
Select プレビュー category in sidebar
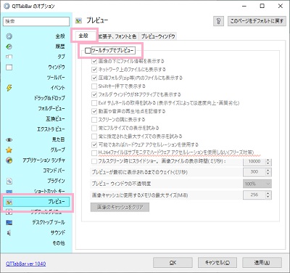click(36, 202)
